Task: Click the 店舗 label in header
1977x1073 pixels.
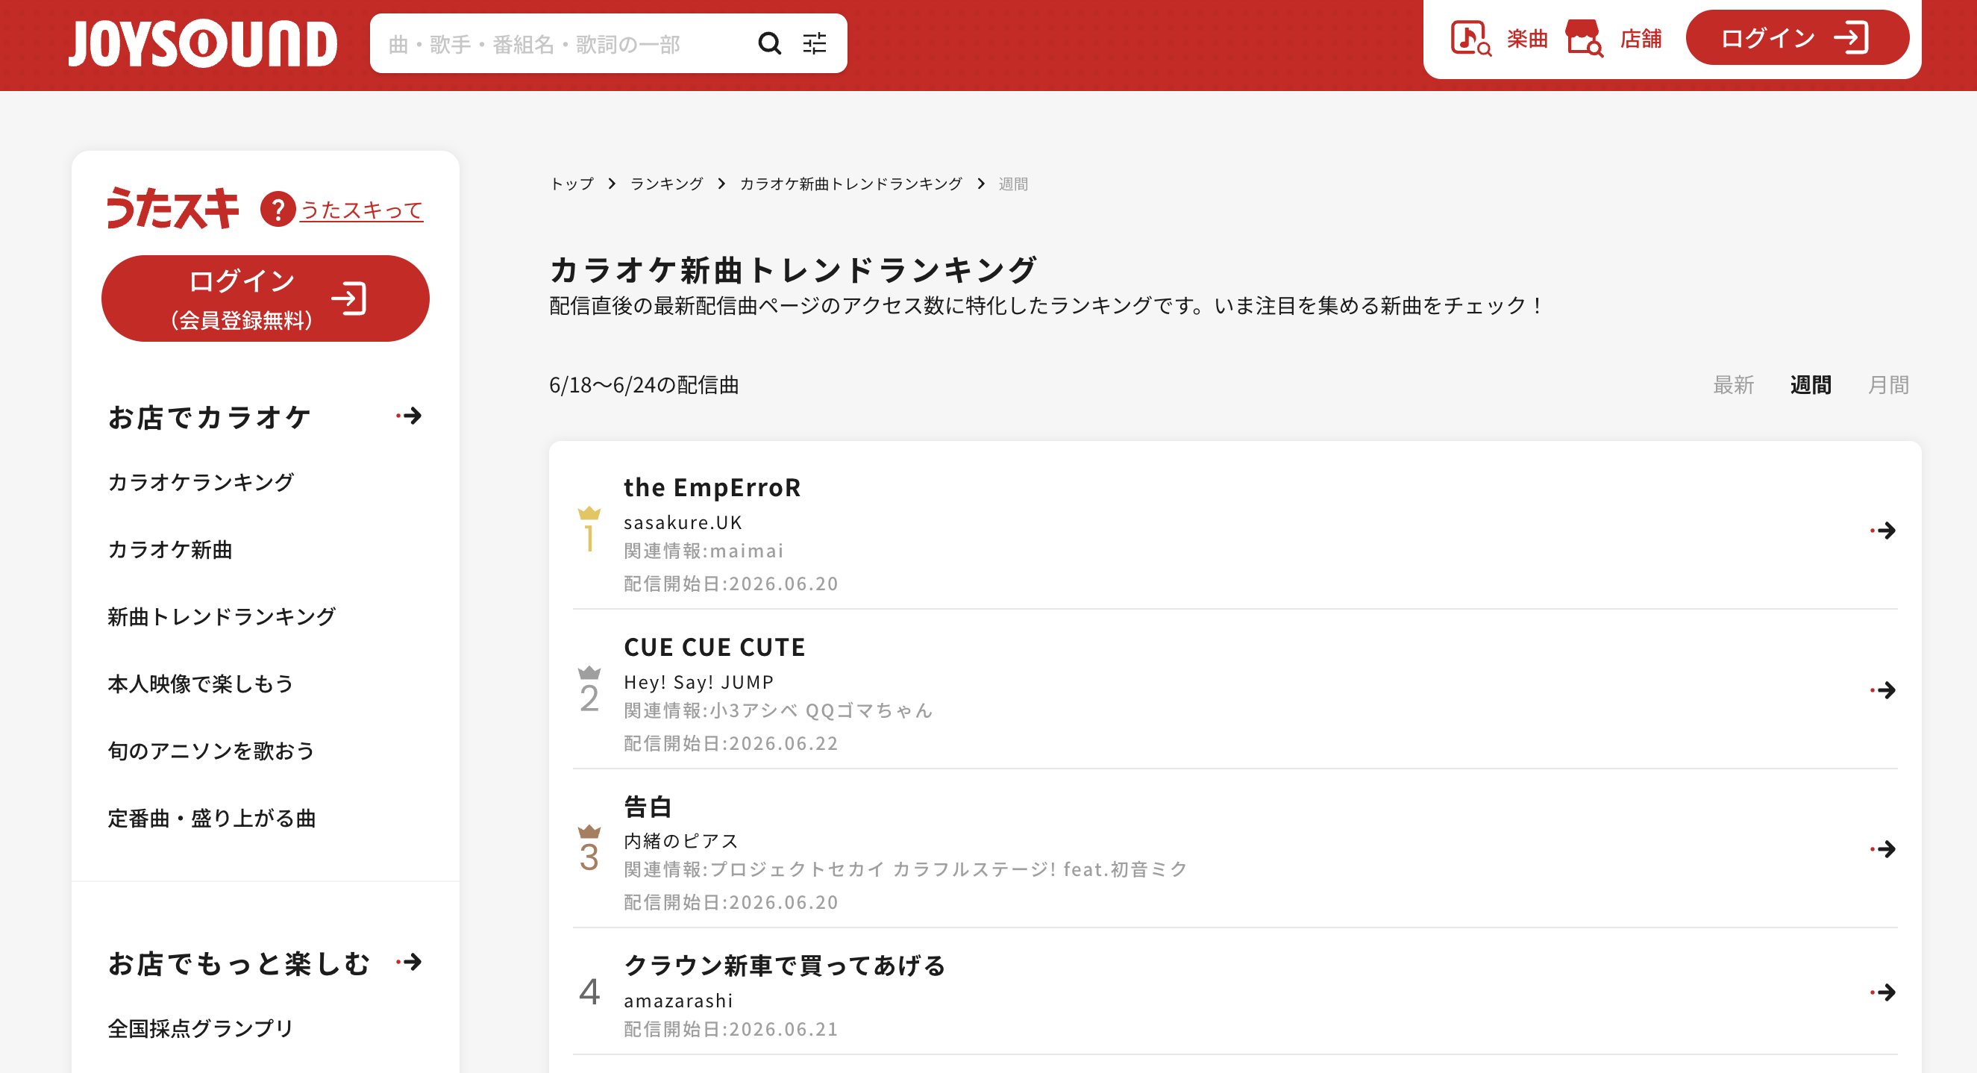Action: click(1641, 38)
